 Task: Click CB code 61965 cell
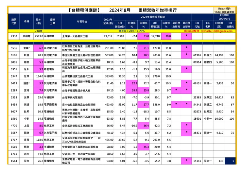[197, 55]
